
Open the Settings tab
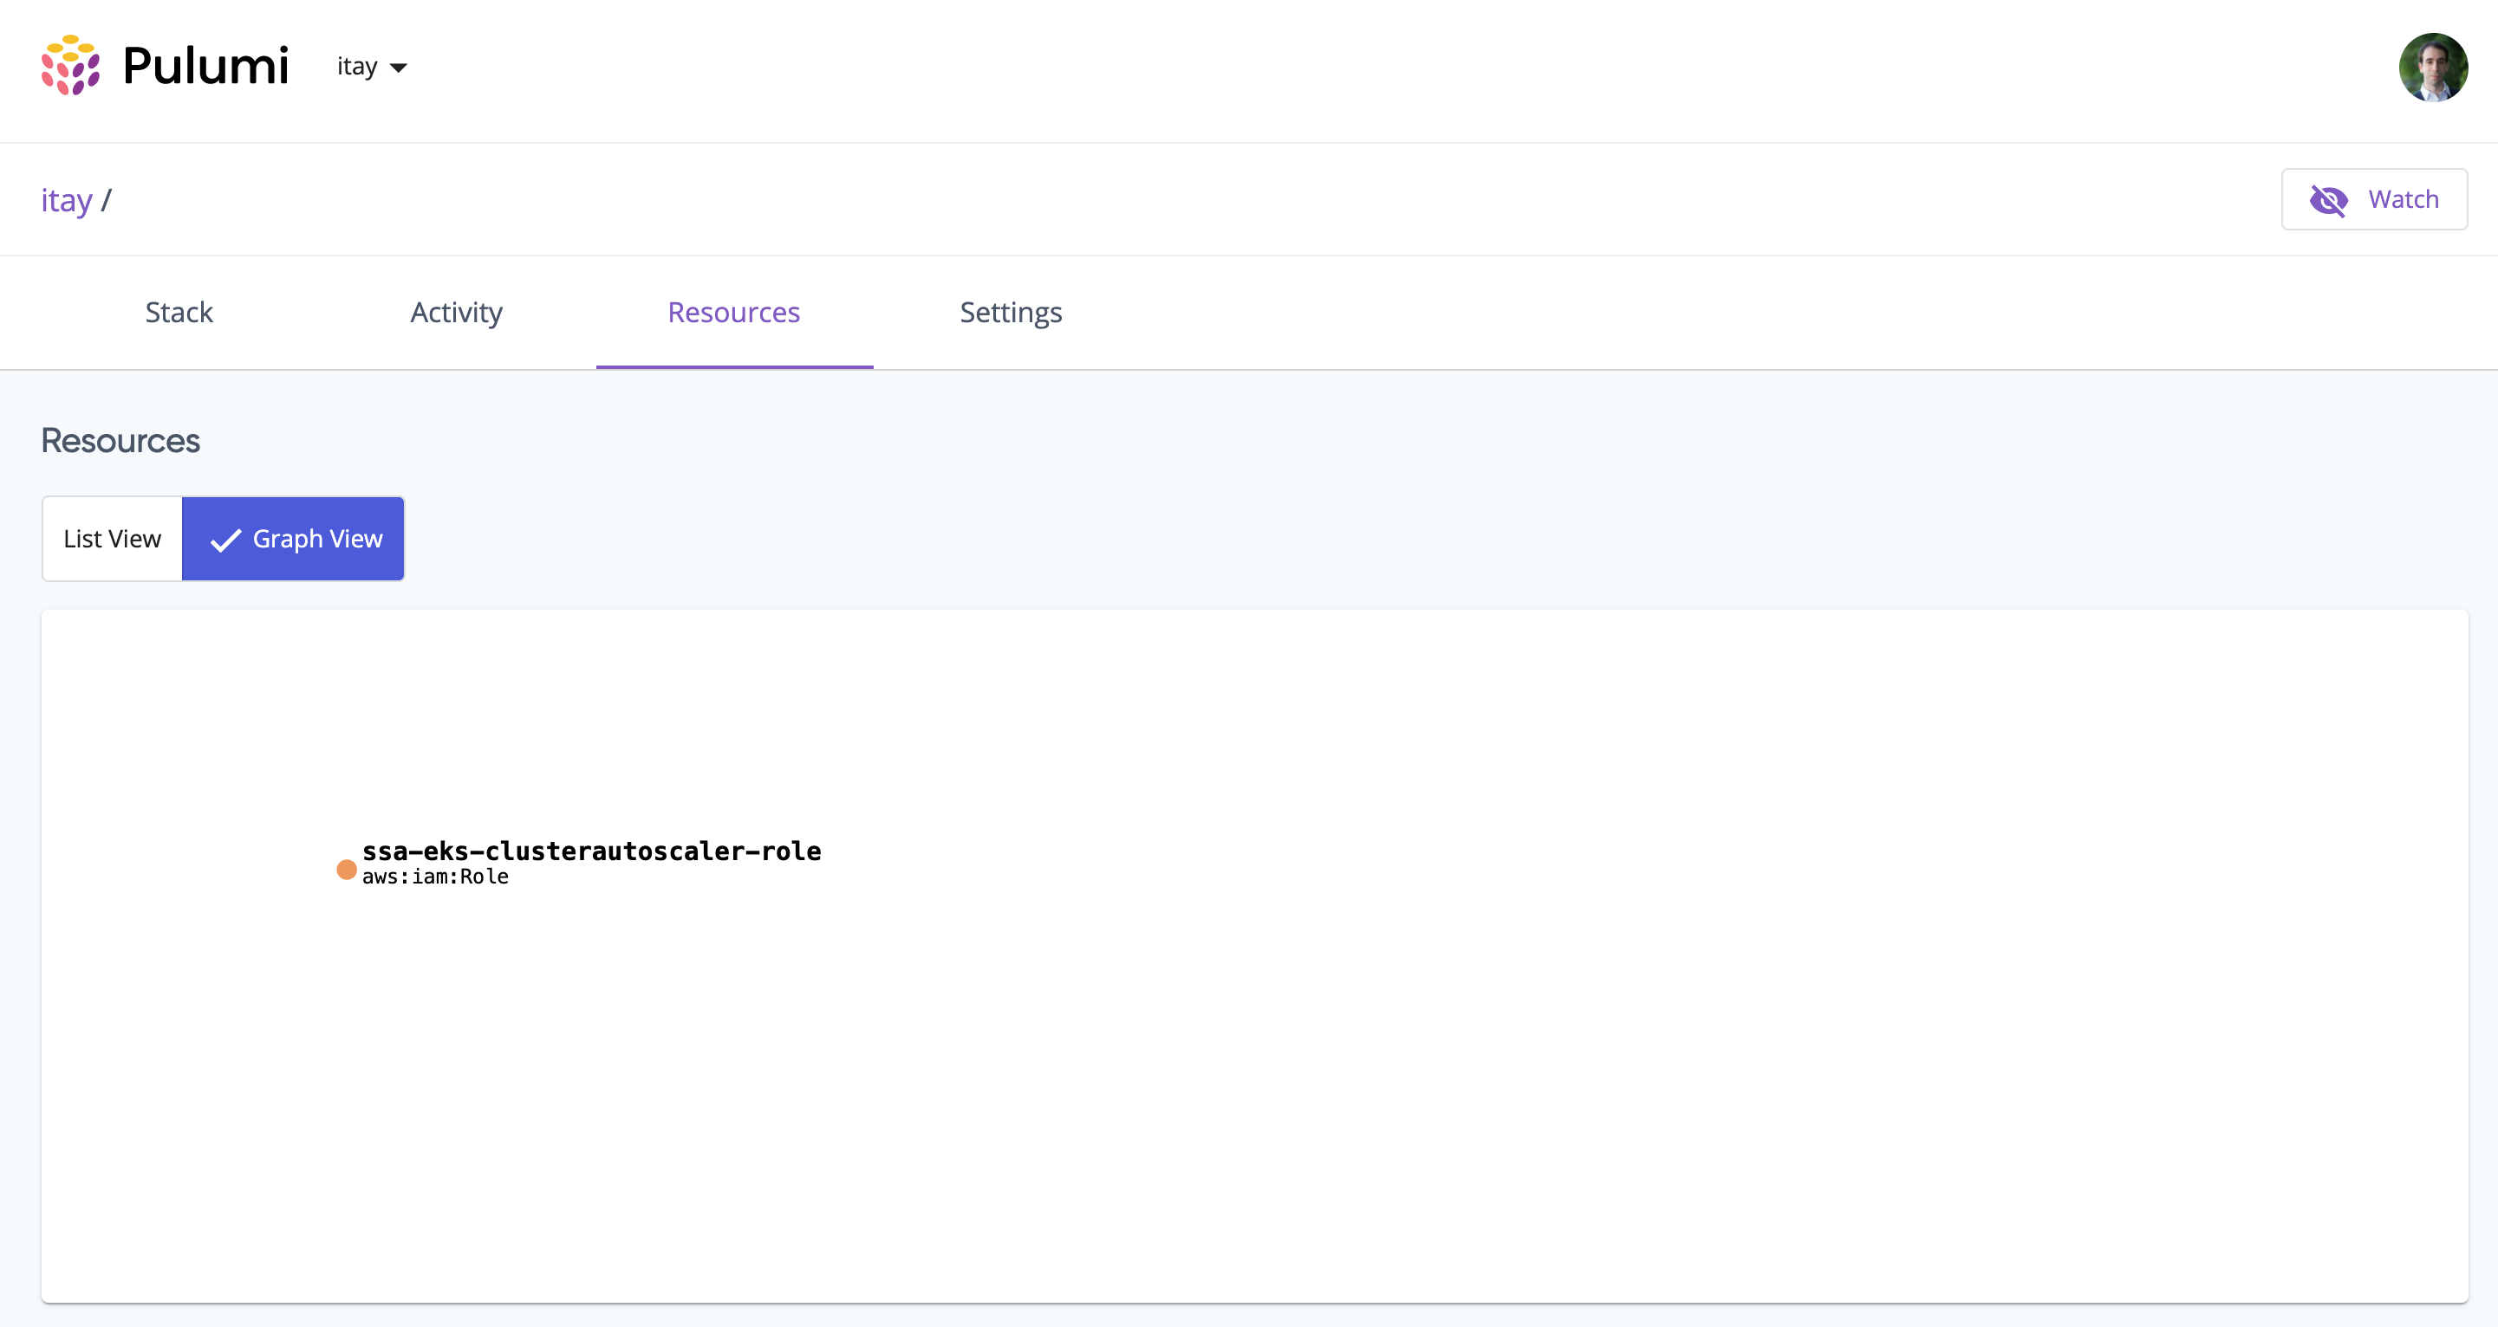point(1011,312)
